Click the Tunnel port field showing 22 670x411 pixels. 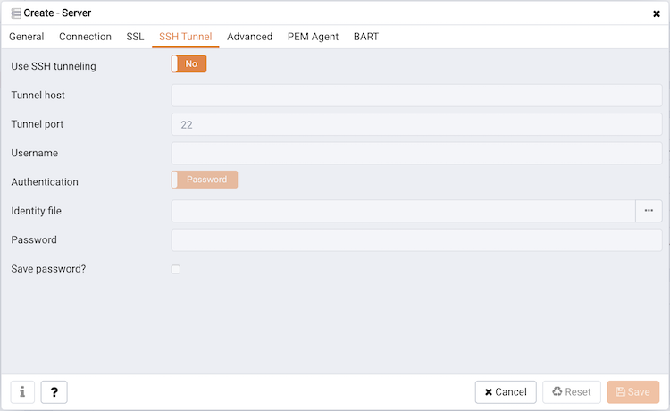coord(416,124)
